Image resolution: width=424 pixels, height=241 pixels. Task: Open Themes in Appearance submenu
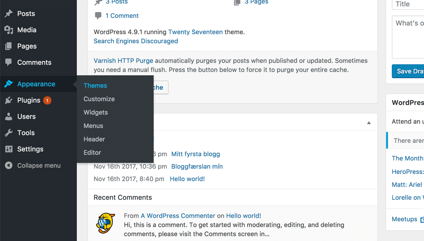click(95, 86)
